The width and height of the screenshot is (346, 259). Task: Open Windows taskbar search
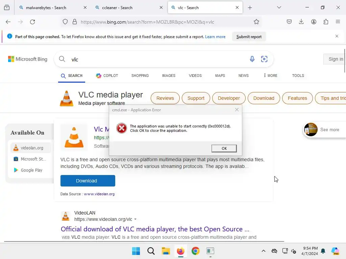151,251
